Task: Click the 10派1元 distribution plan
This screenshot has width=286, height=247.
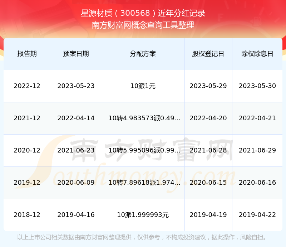Action: [x=143, y=86]
